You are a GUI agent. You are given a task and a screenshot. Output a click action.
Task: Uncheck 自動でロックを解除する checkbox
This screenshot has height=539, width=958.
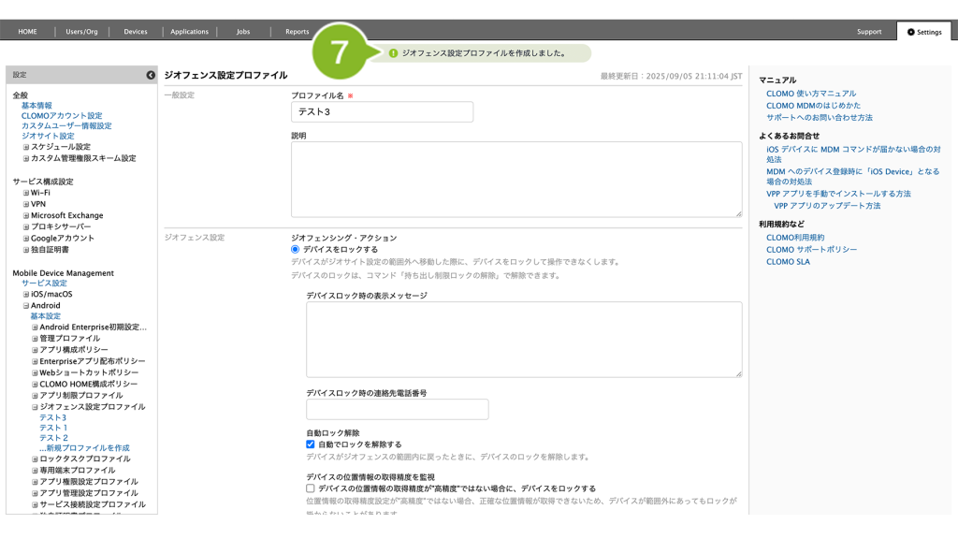pyautogui.click(x=311, y=444)
